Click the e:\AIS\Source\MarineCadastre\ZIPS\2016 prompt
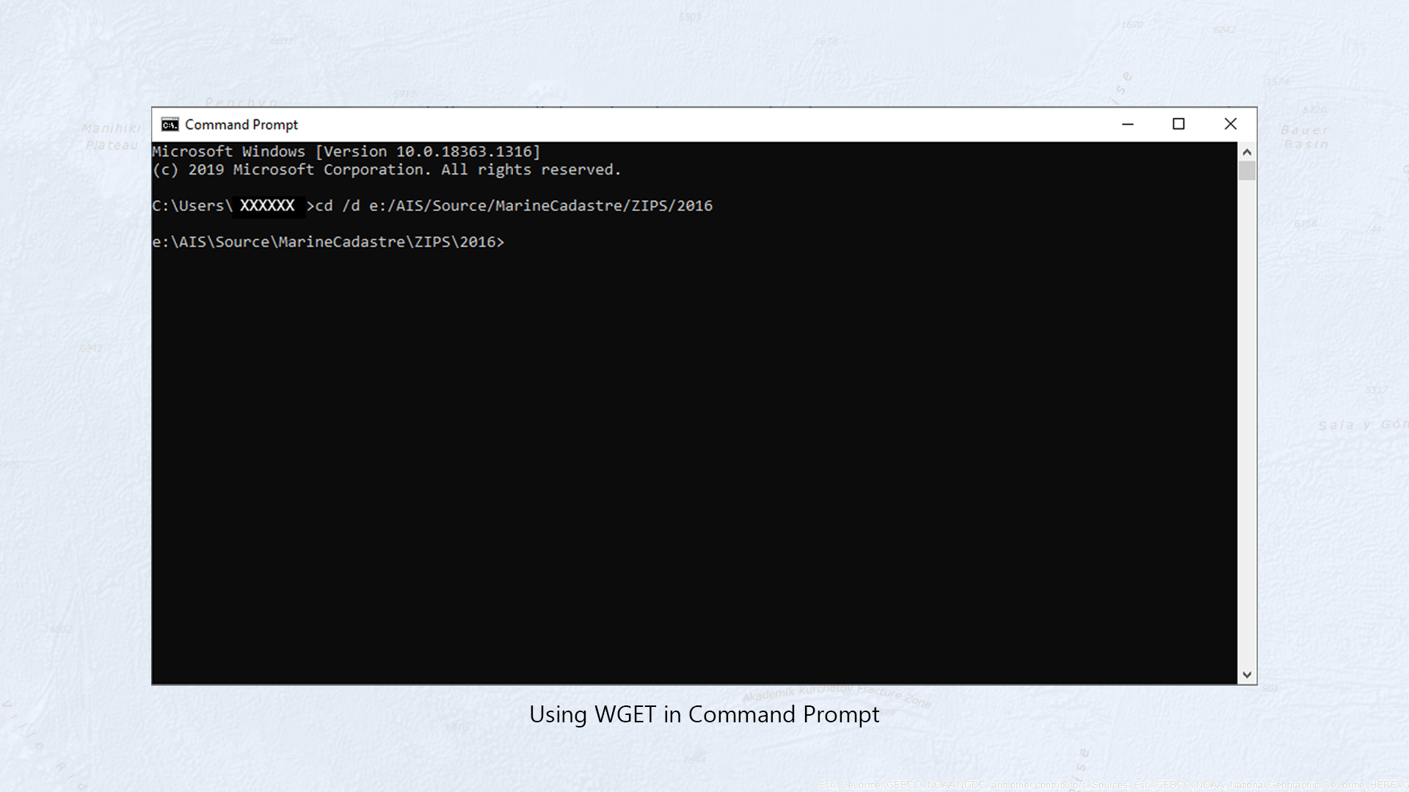 pos(330,242)
